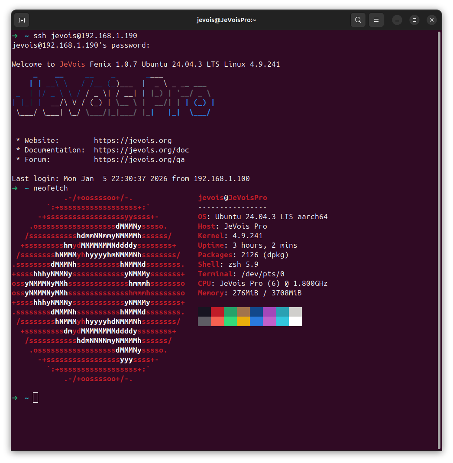Click the green swatch in the neofetch palette
The image size is (453, 463).
(x=231, y=311)
